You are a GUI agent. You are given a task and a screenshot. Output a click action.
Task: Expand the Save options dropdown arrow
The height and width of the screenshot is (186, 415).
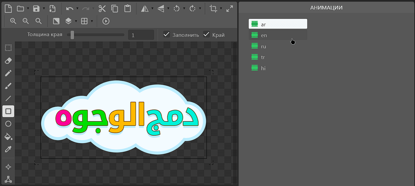point(44,9)
